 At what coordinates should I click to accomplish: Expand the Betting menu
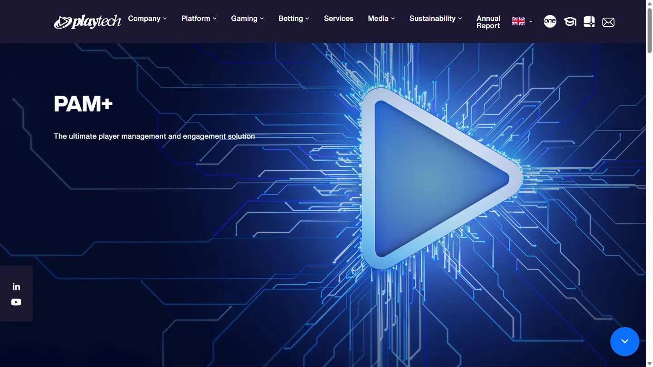tap(294, 19)
